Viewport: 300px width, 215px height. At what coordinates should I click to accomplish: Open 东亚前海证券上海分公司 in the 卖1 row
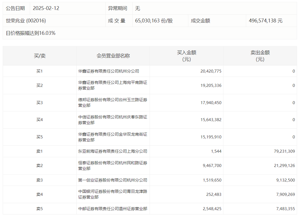[x=113, y=151]
